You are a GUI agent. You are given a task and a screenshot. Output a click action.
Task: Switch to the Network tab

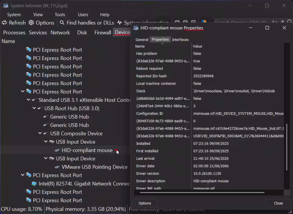click(x=60, y=32)
